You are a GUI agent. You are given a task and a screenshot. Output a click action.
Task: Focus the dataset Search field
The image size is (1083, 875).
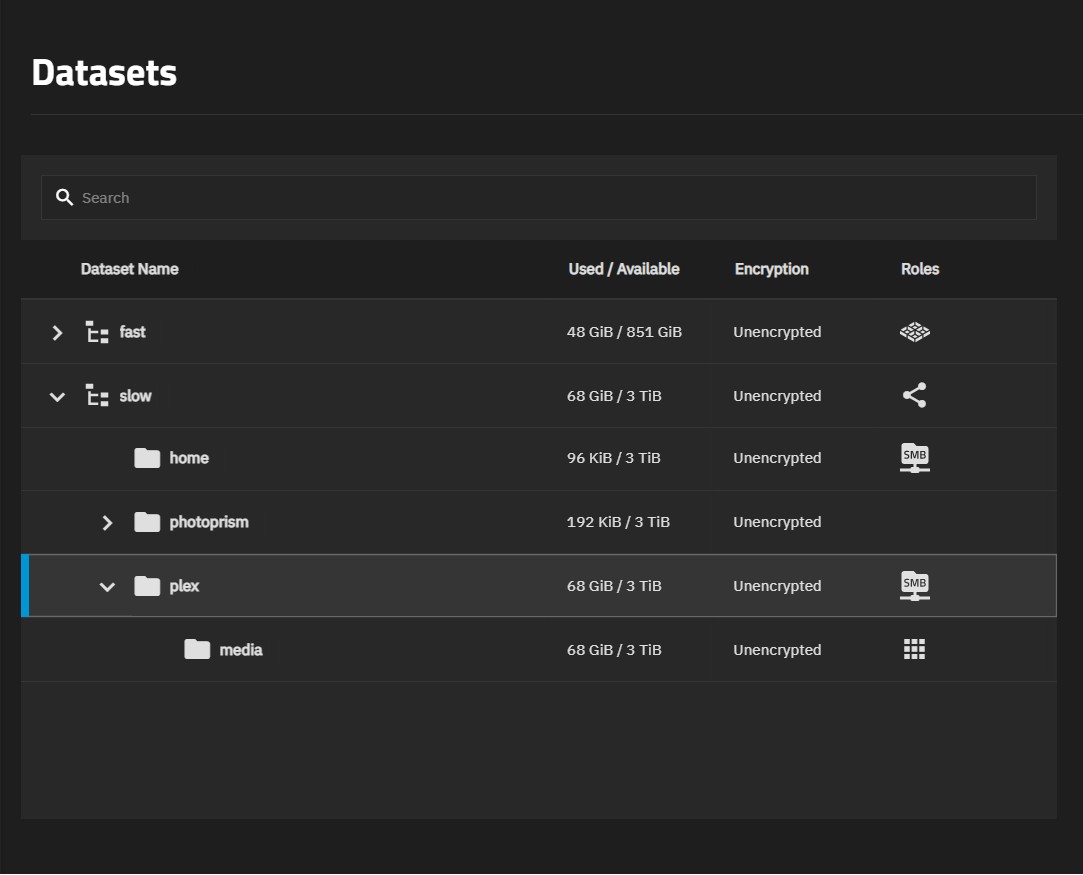[x=549, y=198]
